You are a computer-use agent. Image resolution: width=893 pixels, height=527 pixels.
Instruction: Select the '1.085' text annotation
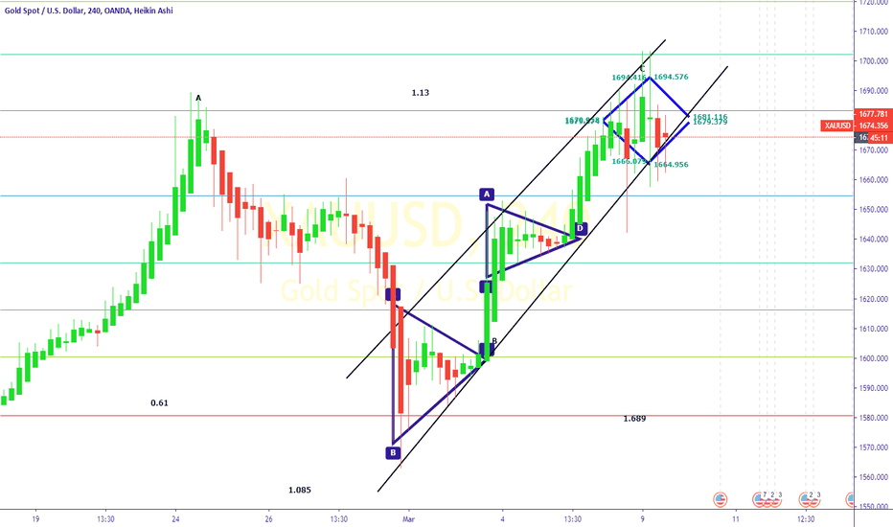pyautogui.click(x=300, y=490)
